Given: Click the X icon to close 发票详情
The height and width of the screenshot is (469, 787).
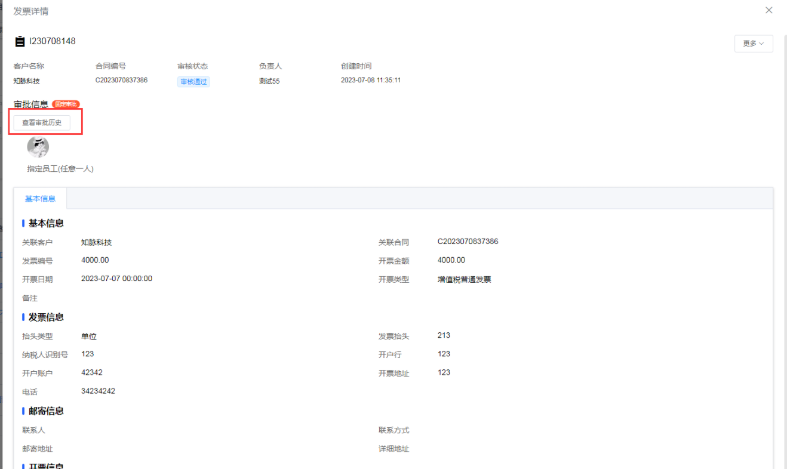Looking at the screenshot, I should (x=768, y=10).
